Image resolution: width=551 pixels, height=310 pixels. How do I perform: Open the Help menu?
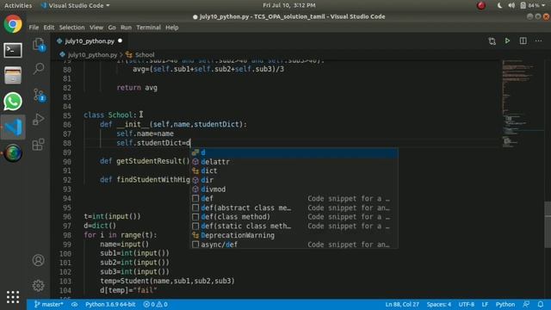172,28
